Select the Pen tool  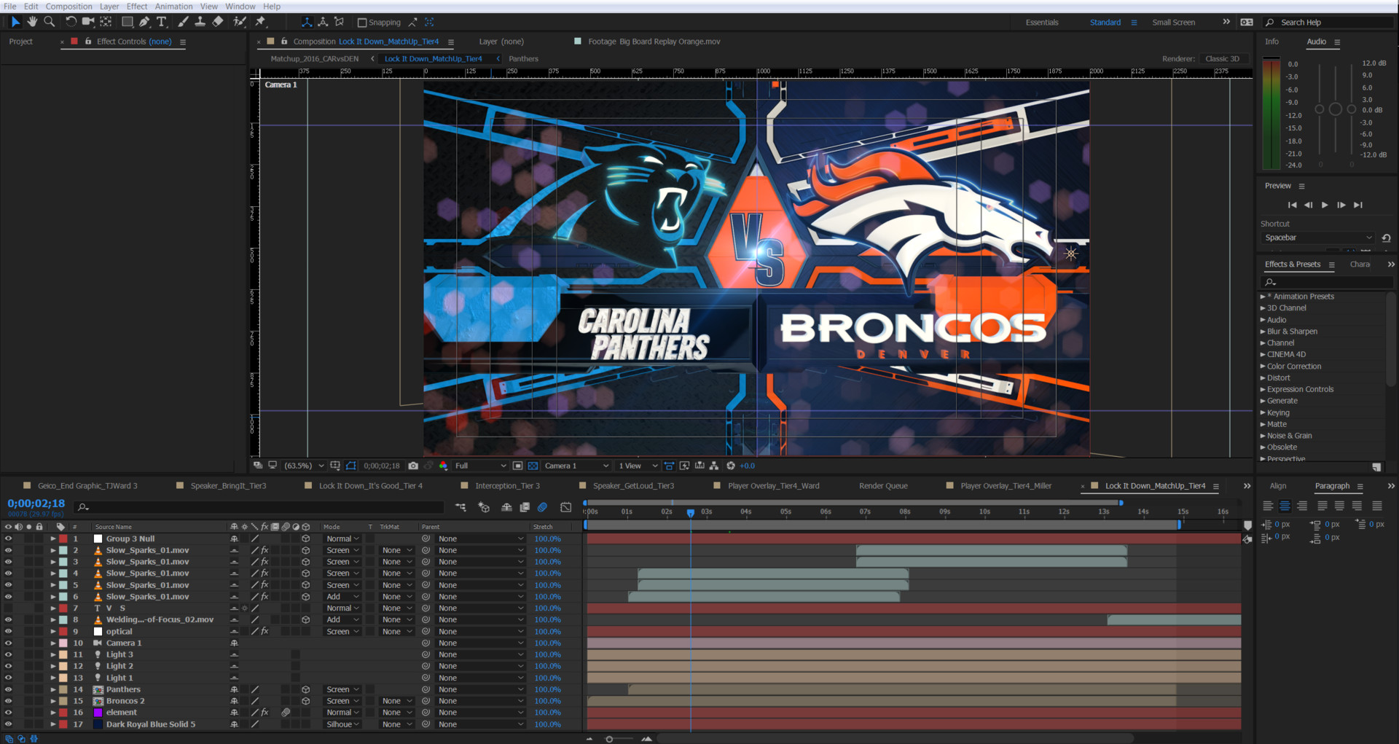click(x=144, y=22)
